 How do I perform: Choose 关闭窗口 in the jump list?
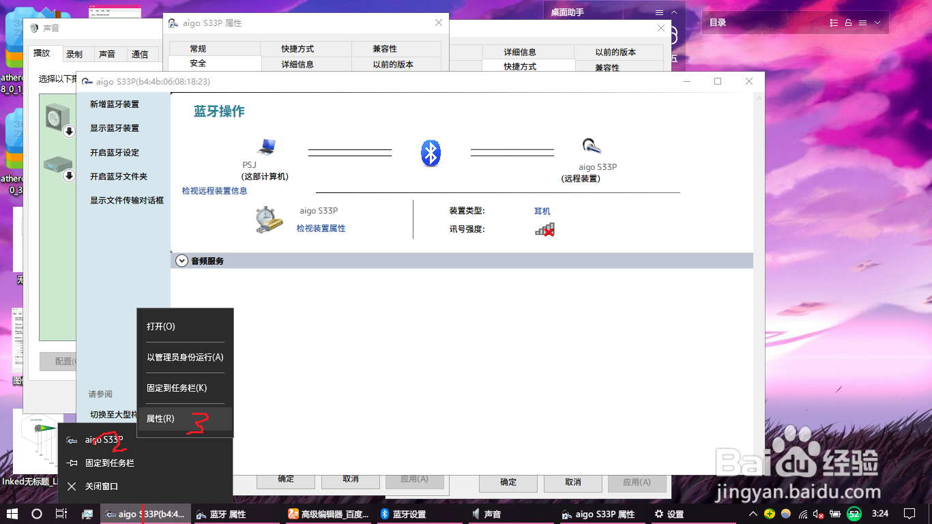(145, 486)
